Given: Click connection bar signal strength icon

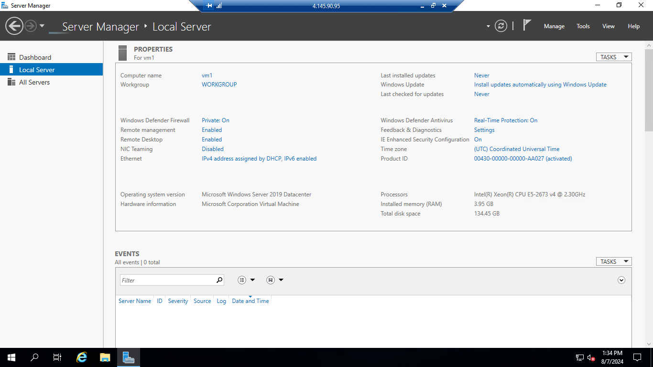Looking at the screenshot, I should (x=219, y=6).
